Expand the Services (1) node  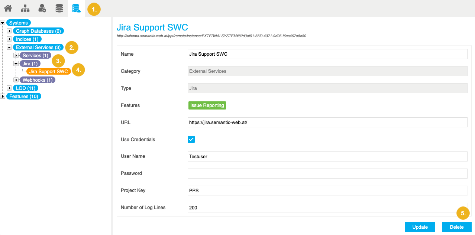coord(16,55)
